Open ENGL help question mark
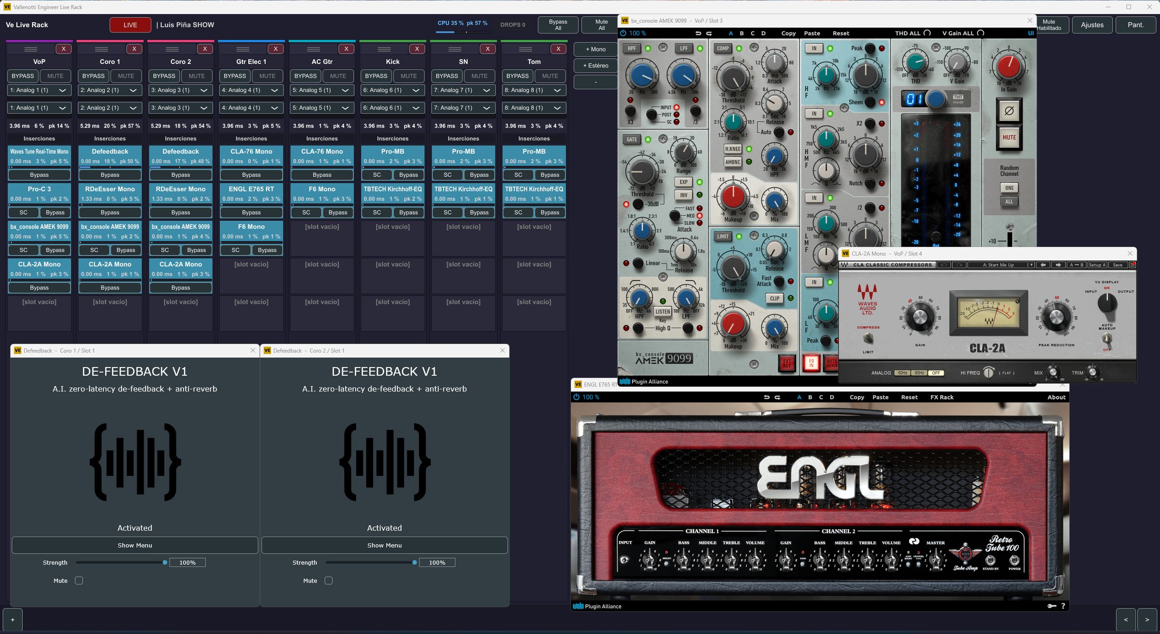 tap(1063, 606)
